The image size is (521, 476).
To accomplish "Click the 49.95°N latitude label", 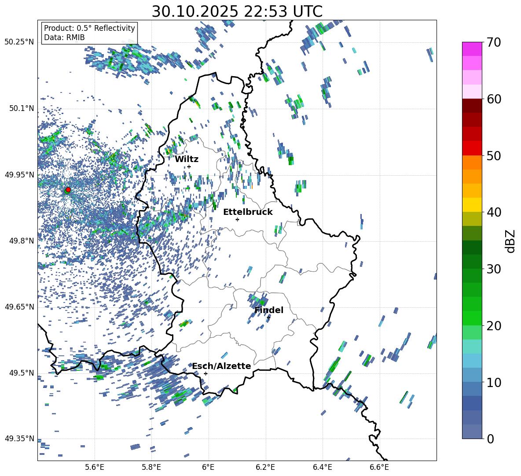I will 19,174.
